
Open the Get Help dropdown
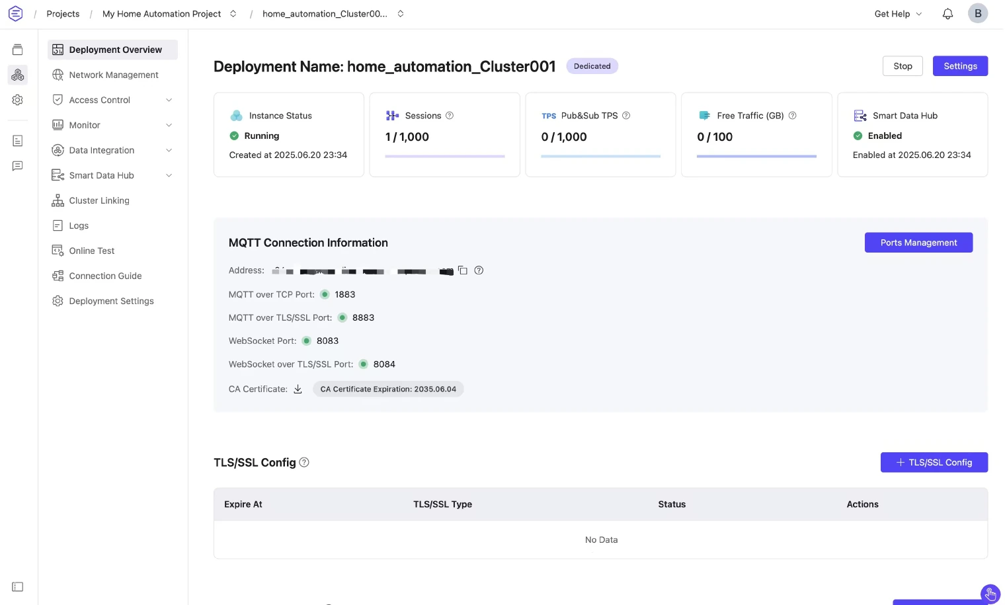897,14
